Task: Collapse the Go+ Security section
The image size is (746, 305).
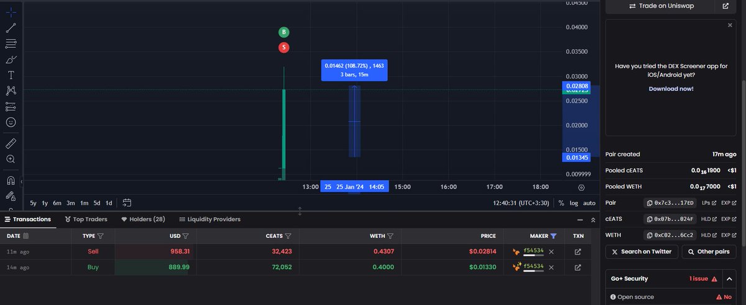Action: tap(729, 279)
